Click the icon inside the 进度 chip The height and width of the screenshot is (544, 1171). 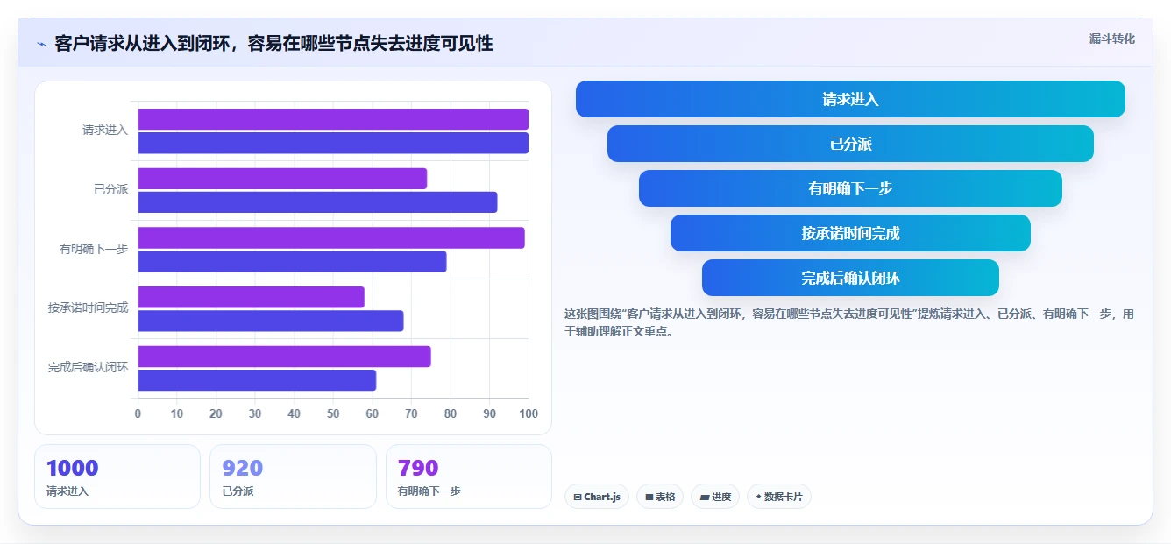coord(705,498)
